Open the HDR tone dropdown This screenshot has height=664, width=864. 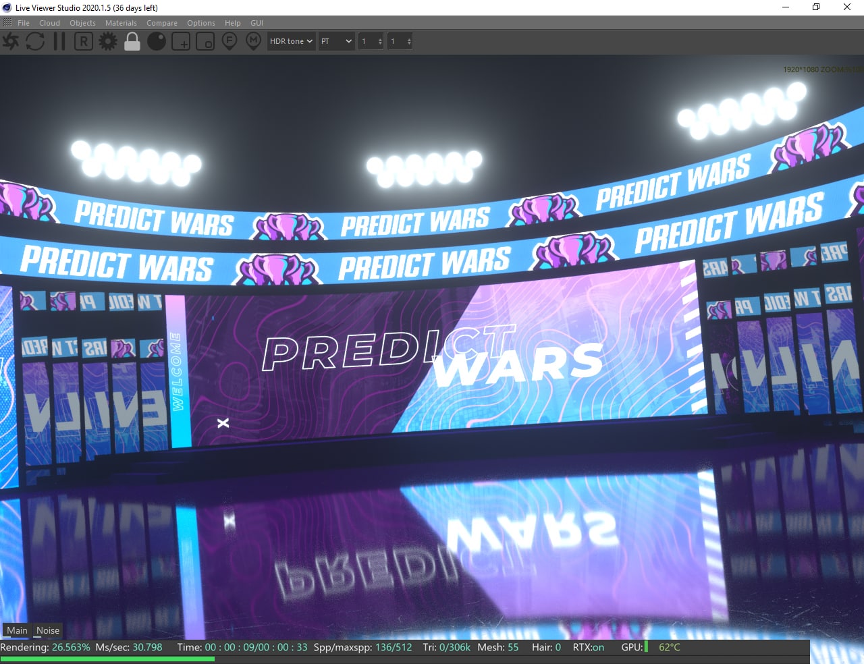[x=292, y=41]
